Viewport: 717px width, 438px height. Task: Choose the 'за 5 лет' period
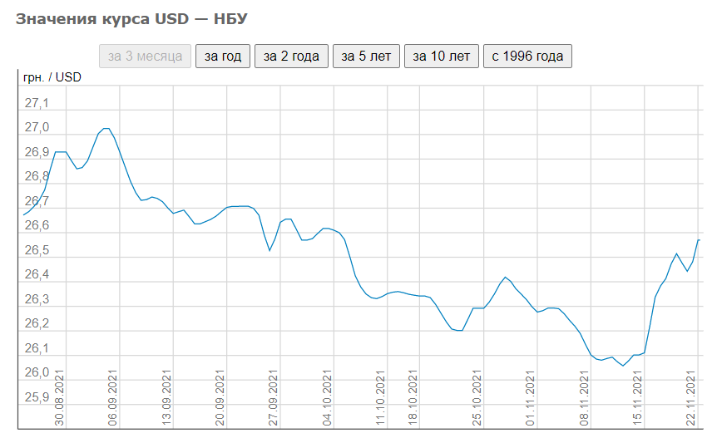(x=367, y=57)
